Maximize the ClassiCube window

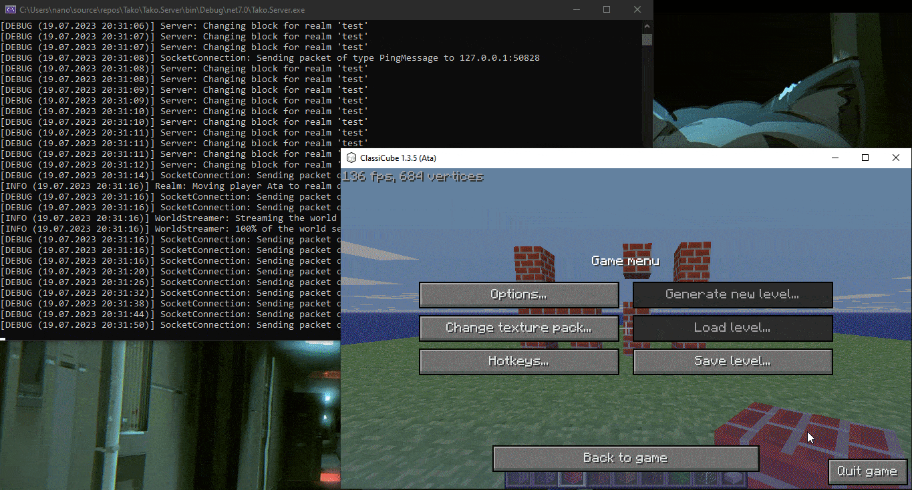pyautogui.click(x=865, y=158)
